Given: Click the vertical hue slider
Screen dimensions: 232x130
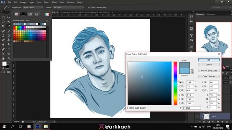Looking at the screenshot, I should [175, 83].
